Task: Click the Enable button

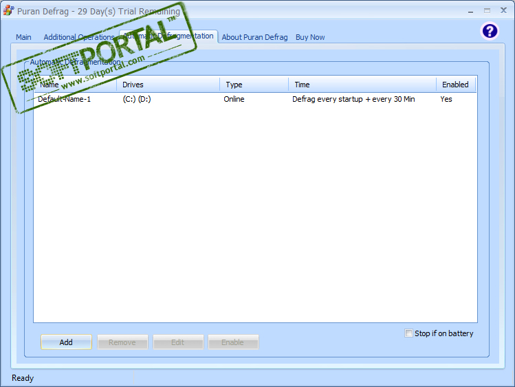Action: click(232, 342)
